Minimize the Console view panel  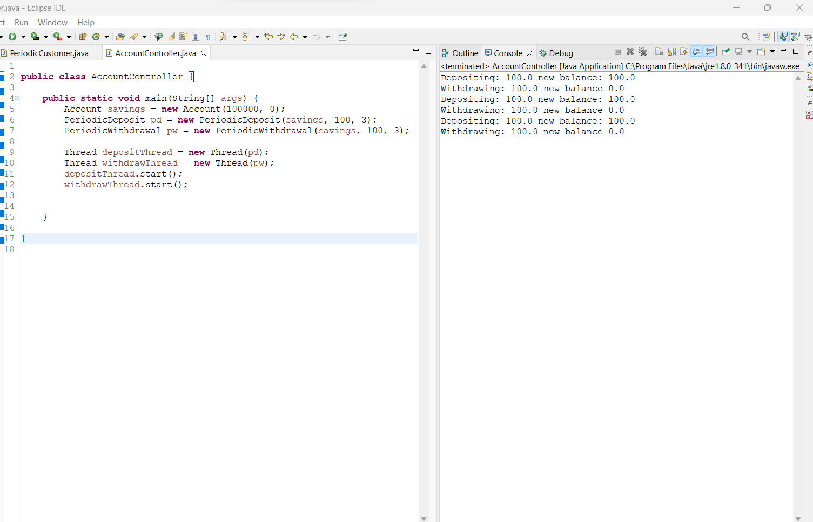coord(783,50)
